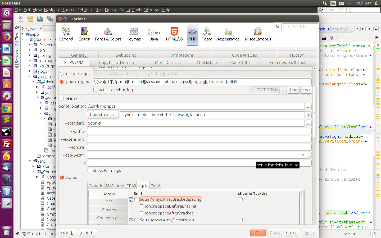Screen dimensions: 381x238
Task: Tick show in Tasklist for ArrayBracketSpacing
Action: (241, 199)
